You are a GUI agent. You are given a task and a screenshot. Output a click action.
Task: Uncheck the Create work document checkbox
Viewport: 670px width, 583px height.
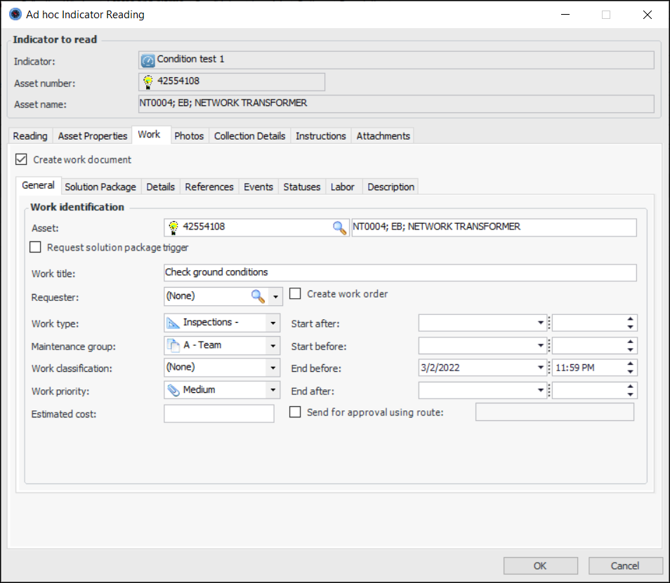[x=21, y=160]
